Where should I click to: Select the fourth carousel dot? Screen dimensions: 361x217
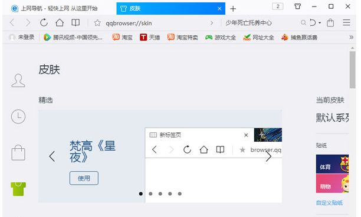(x=170, y=193)
